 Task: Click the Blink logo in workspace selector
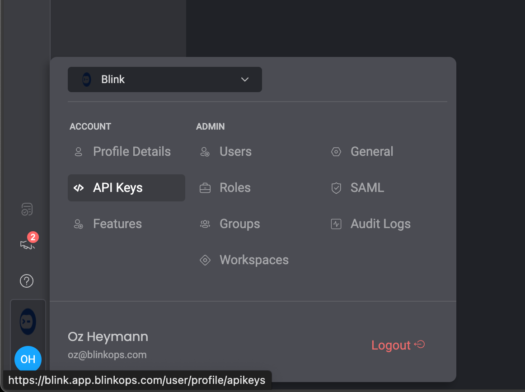point(87,79)
